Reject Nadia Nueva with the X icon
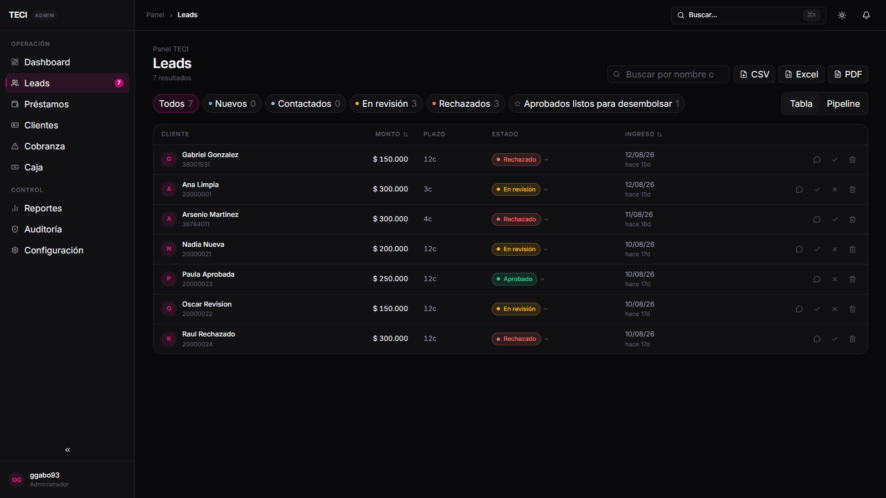 click(x=835, y=250)
